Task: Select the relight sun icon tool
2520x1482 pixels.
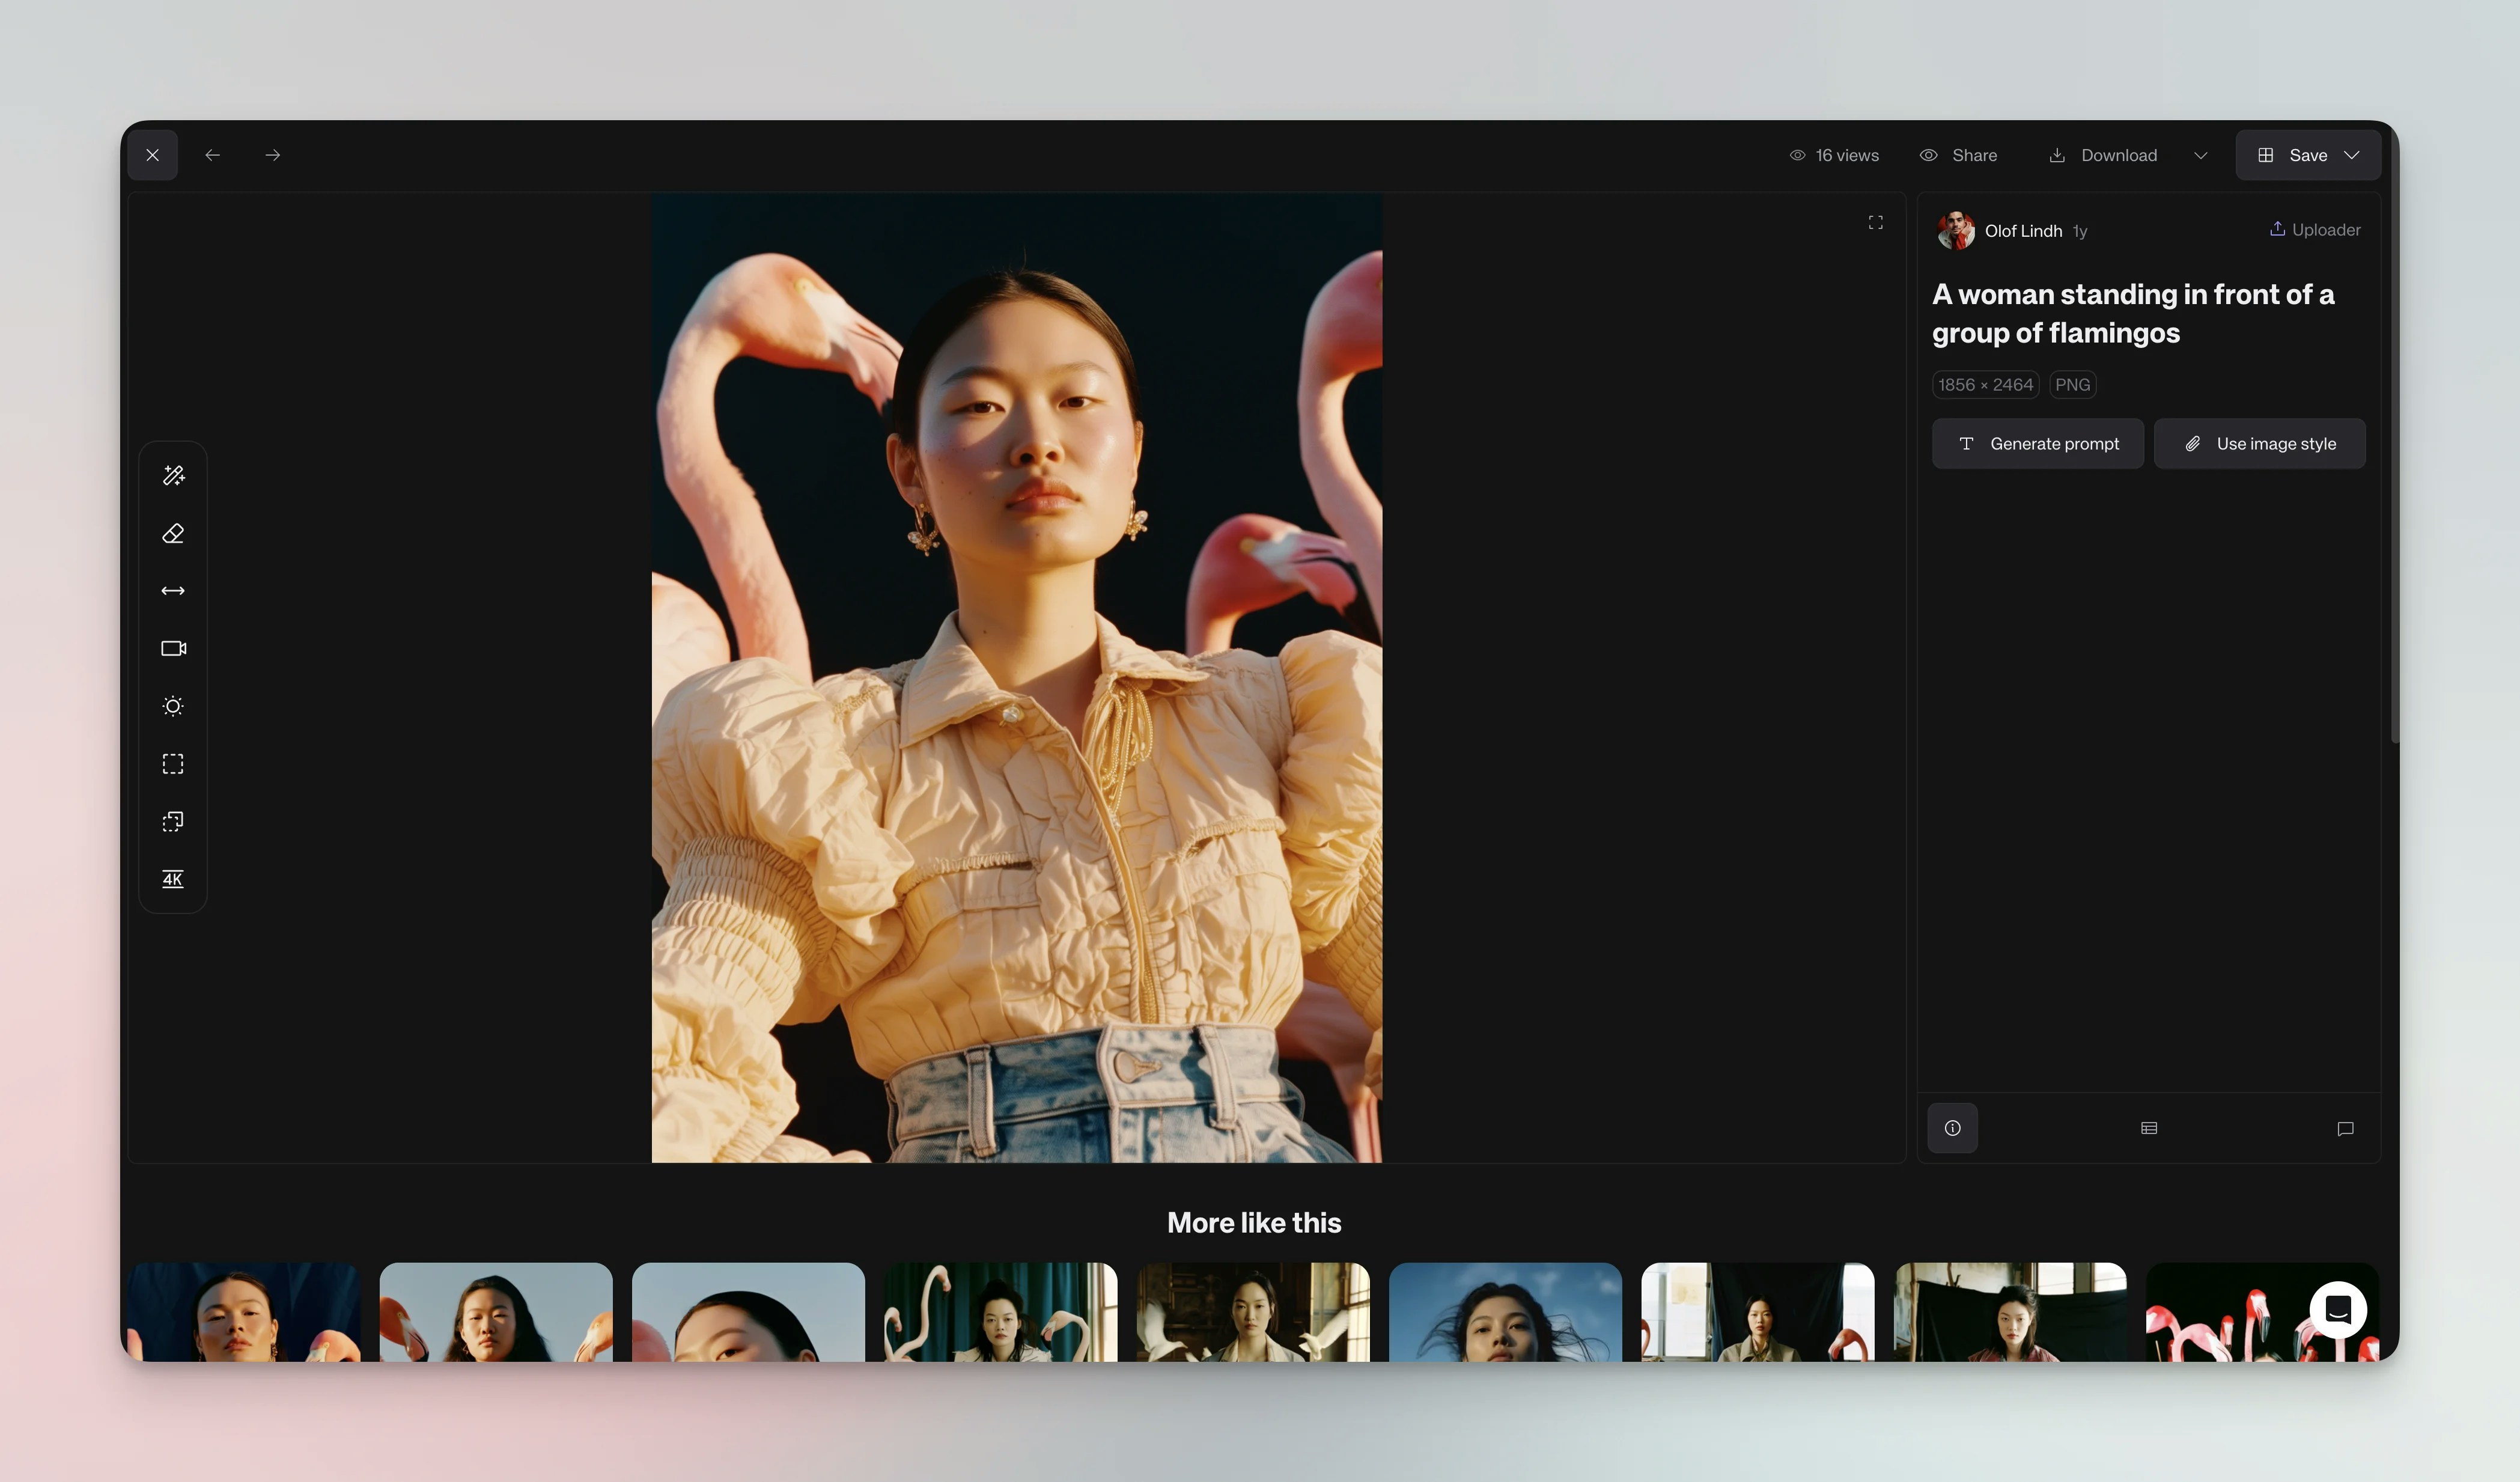Action: pyautogui.click(x=173, y=706)
